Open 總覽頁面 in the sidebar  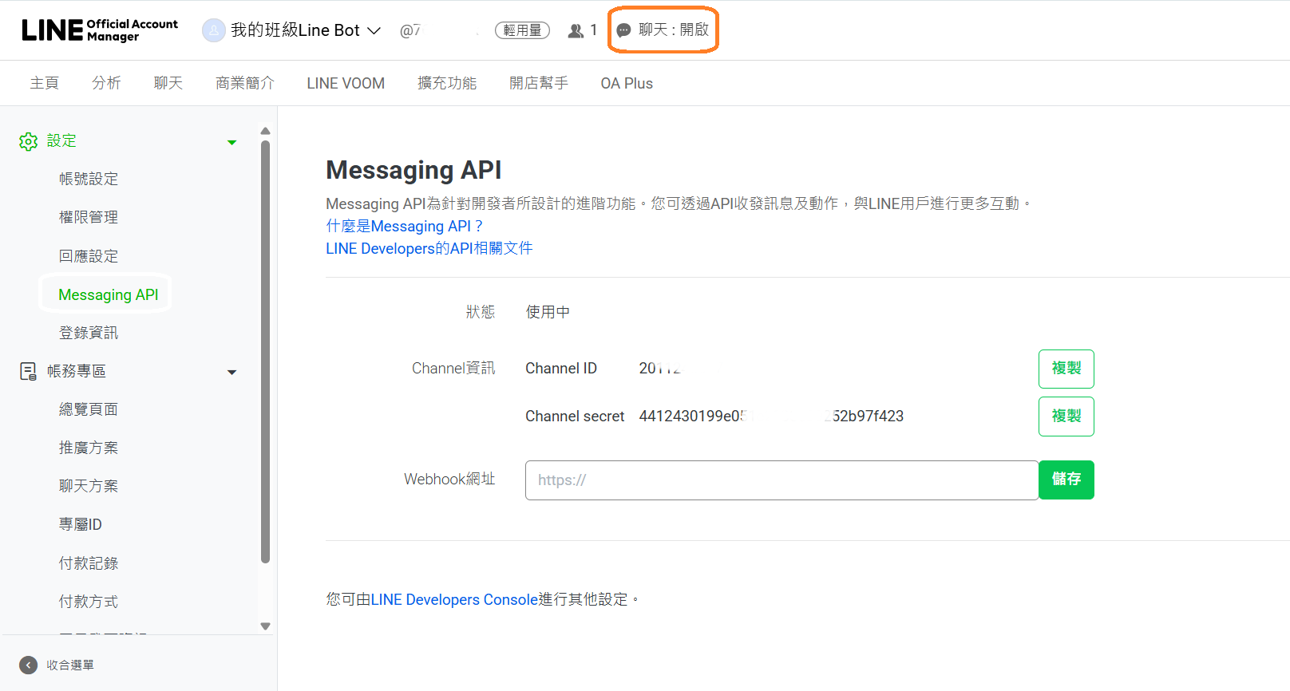[x=89, y=409]
